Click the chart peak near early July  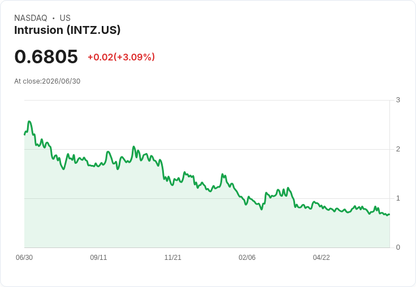point(29,121)
